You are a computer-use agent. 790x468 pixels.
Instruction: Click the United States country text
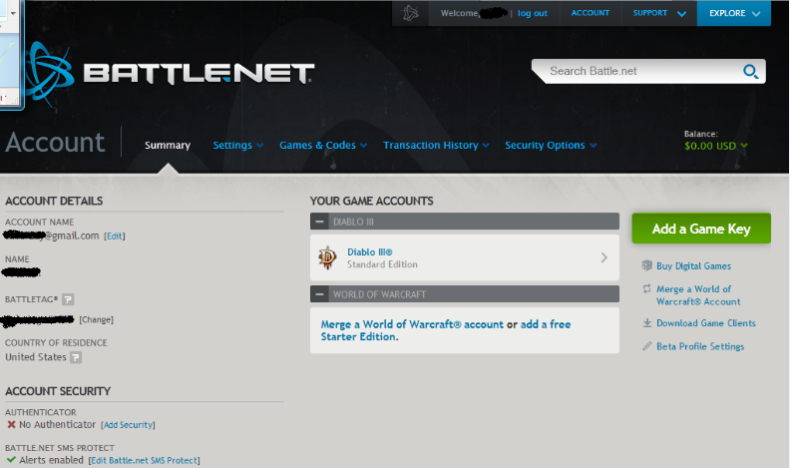(x=36, y=357)
